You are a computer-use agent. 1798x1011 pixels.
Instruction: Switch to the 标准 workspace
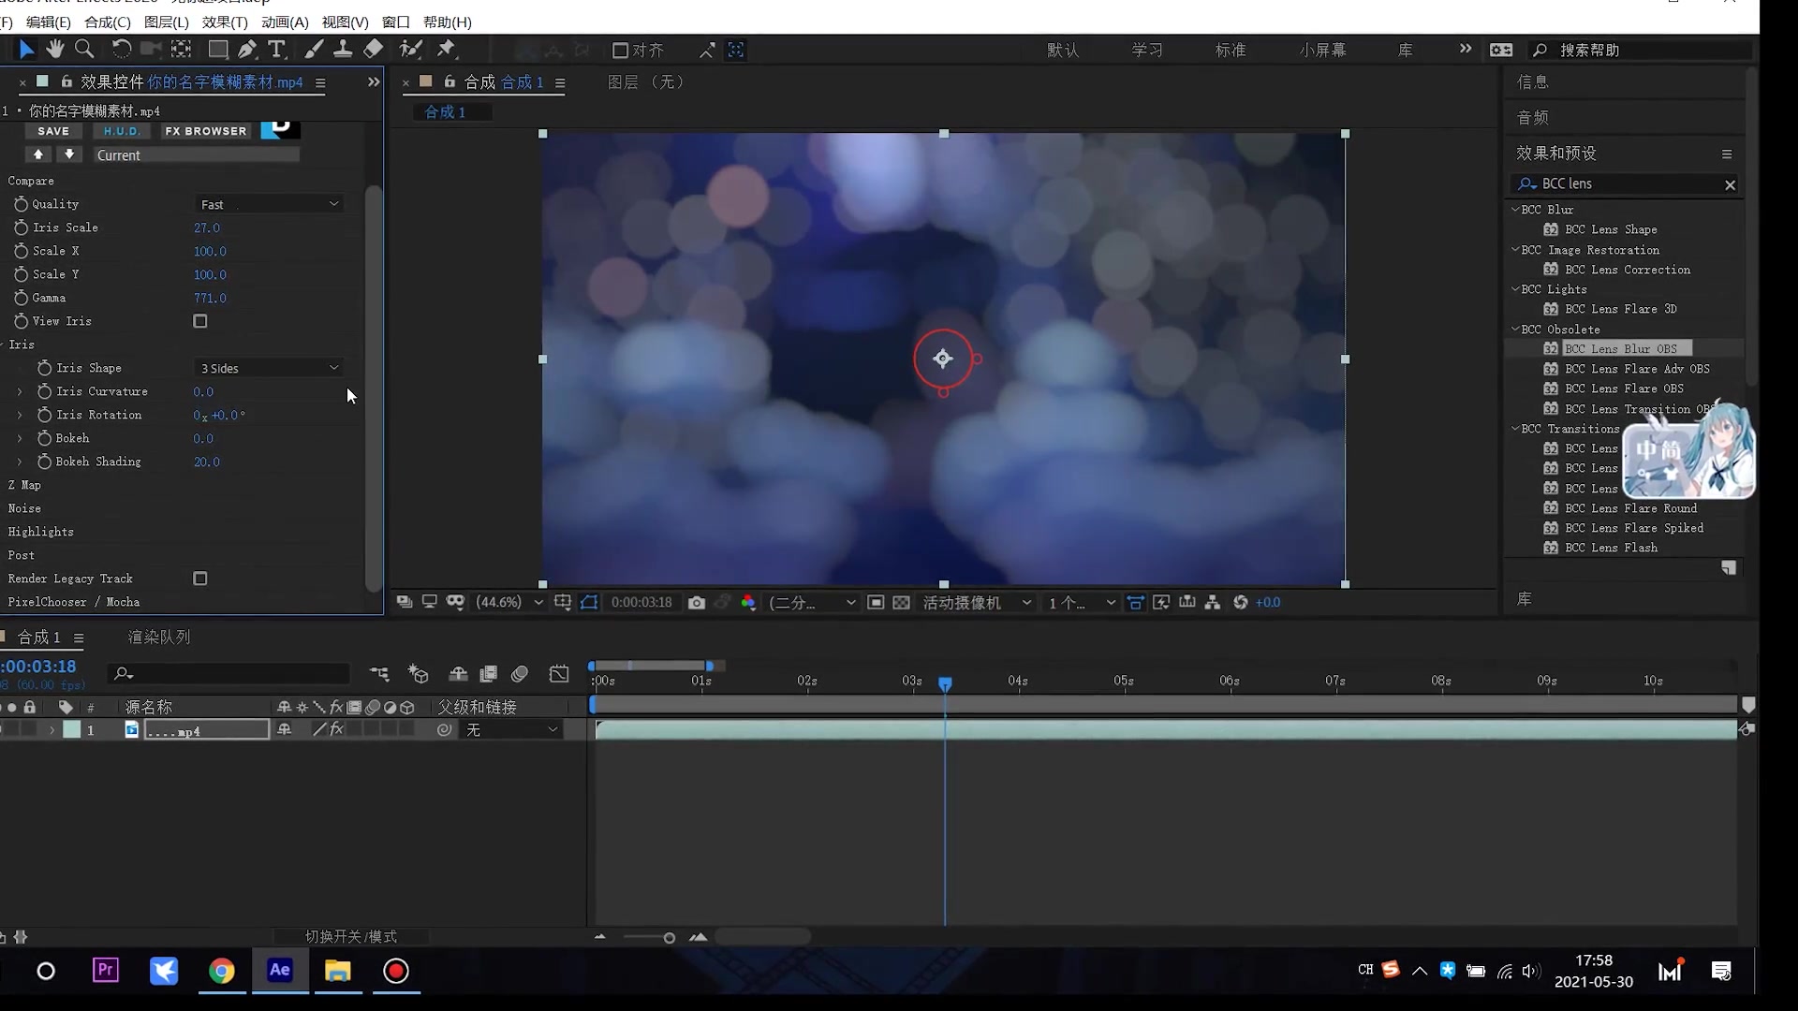[1231, 50]
